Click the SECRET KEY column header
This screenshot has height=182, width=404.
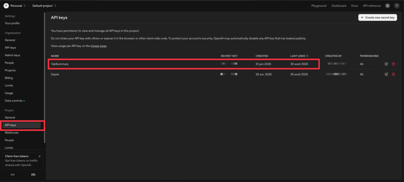[229, 56]
